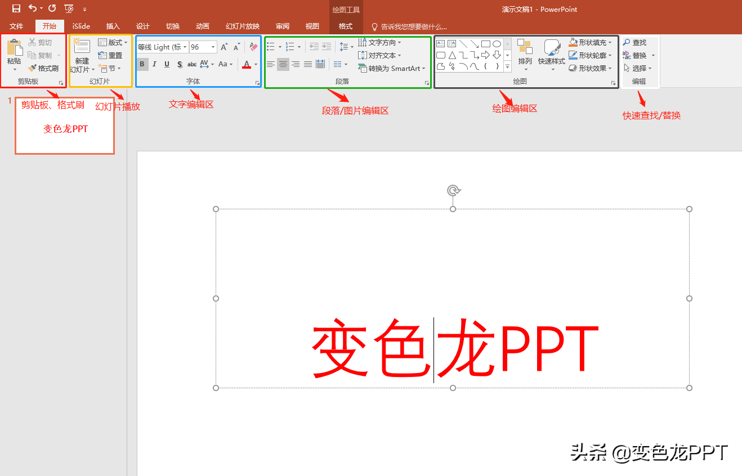Switch to the 幻灯片放映 (Slide Show) tab
Screen dimensions: 742x476
(x=243, y=26)
